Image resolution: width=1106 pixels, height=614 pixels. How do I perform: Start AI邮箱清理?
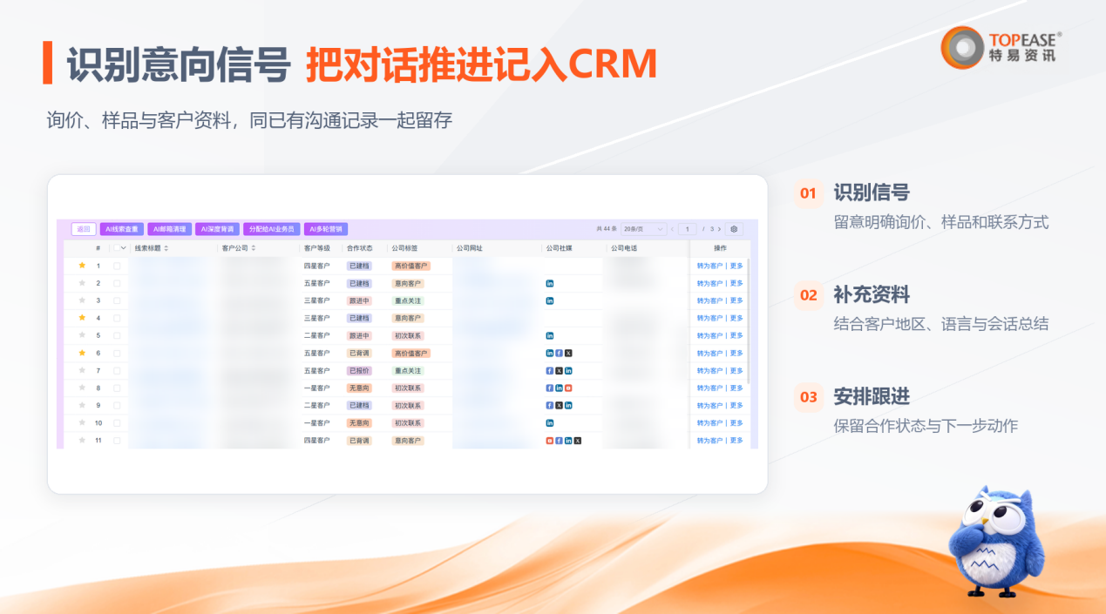coord(169,229)
